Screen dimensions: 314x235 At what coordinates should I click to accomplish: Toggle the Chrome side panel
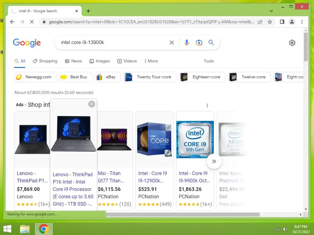point(282,22)
